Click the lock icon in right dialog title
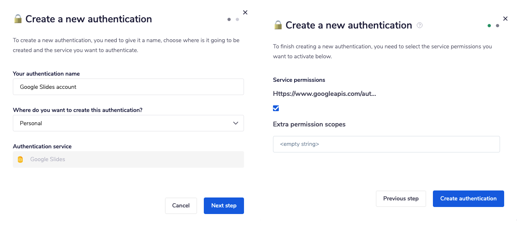 click(278, 25)
